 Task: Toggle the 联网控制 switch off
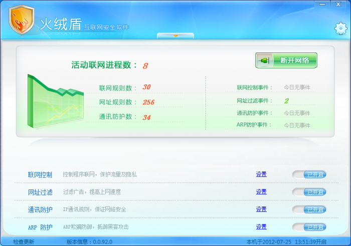[x=309, y=174]
